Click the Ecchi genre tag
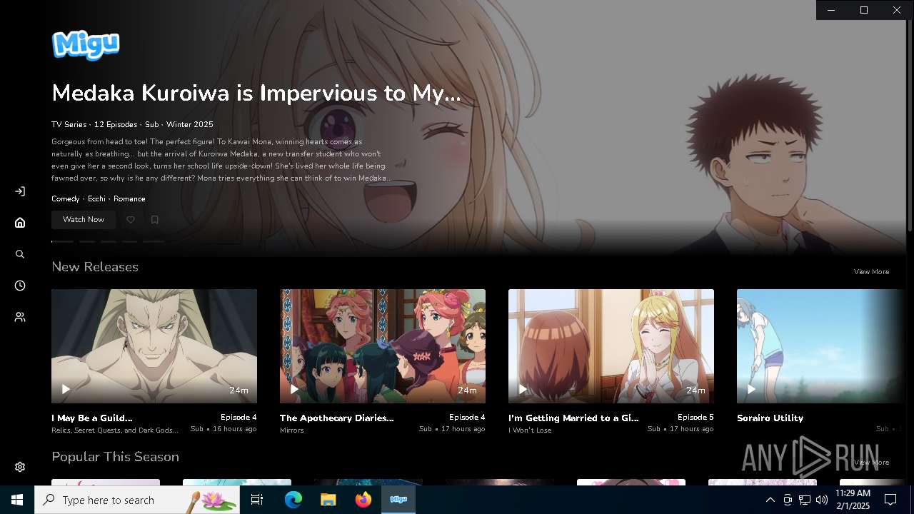 [x=96, y=199]
